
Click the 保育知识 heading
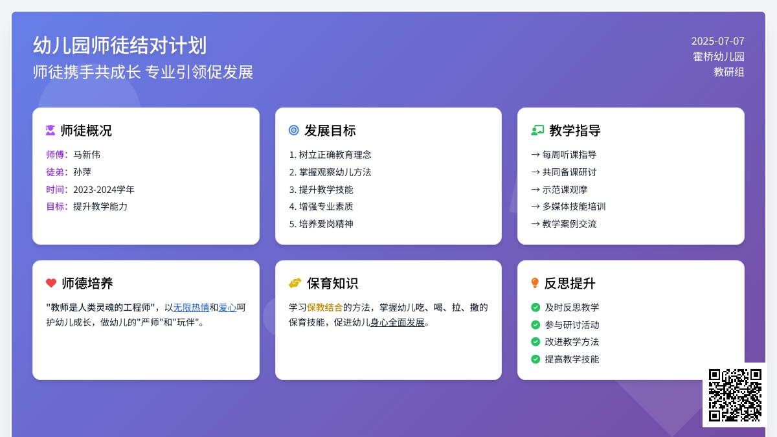pyautogui.click(x=333, y=283)
